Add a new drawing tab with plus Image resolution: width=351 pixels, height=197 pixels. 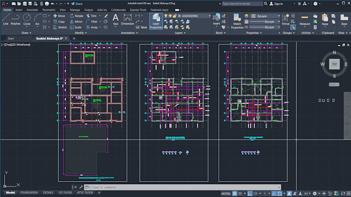74,39
